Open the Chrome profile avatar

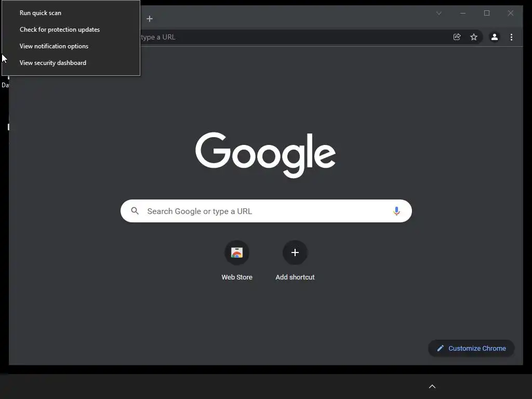pyautogui.click(x=495, y=37)
